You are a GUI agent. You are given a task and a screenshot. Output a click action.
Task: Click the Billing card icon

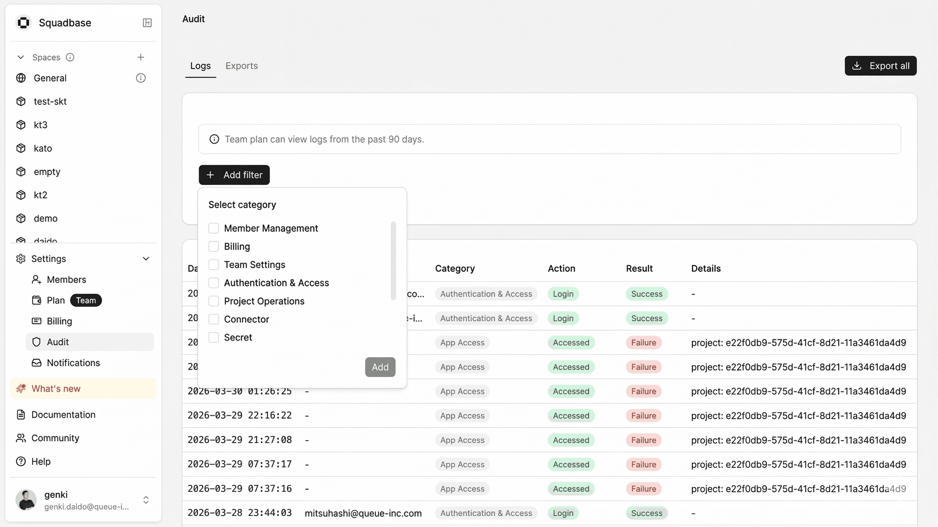(36, 321)
